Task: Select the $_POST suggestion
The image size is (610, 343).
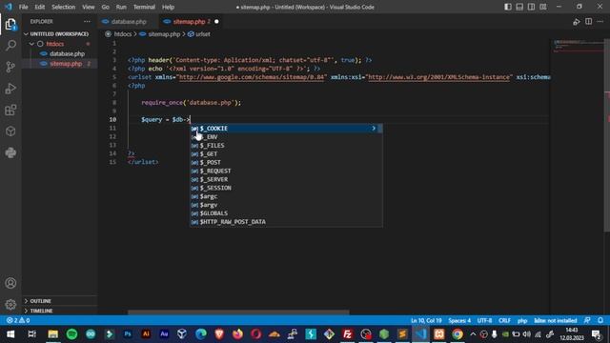Action: (x=286, y=163)
